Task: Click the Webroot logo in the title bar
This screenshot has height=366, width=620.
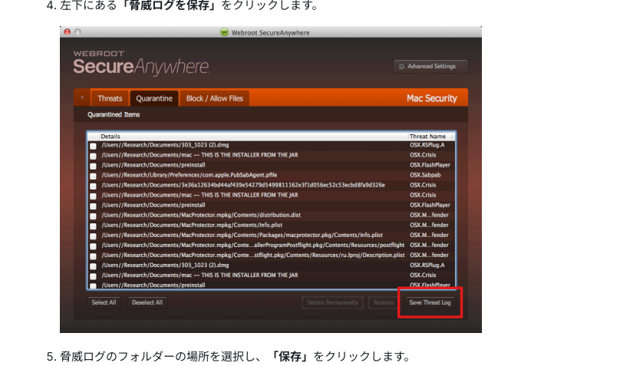Action: pyautogui.click(x=224, y=32)
